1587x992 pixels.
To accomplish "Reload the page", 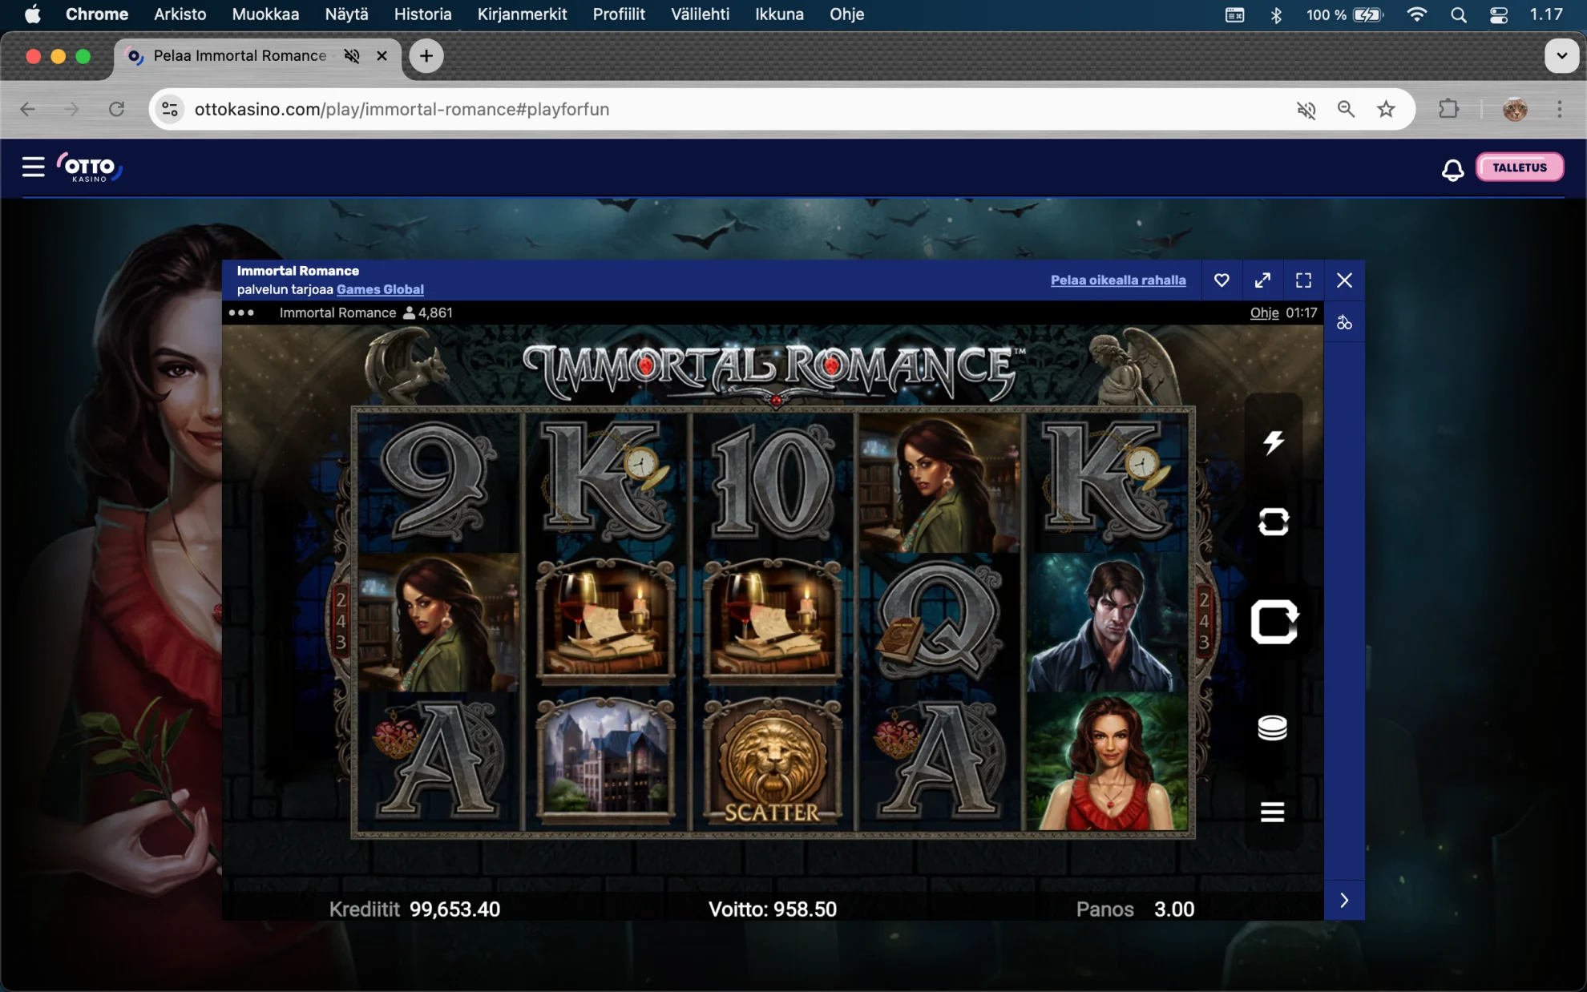I will pyautogui.click(x=117, y=109).
